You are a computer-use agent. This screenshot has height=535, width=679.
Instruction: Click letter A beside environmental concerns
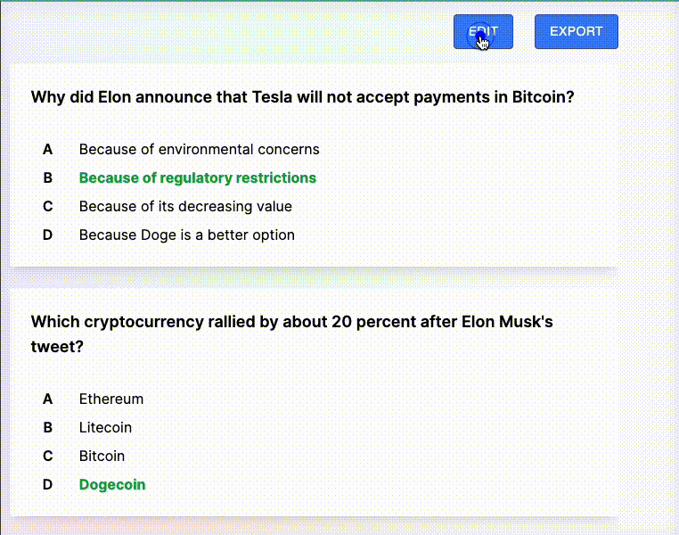coord(48,149)
